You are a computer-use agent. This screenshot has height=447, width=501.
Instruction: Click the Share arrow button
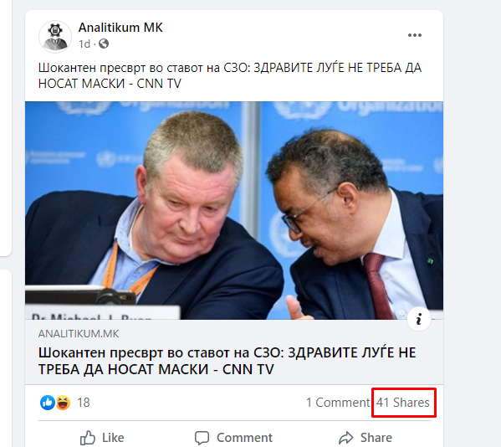[x=366, y=438]
